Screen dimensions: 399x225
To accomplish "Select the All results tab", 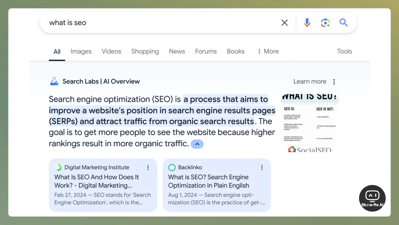I will point(57,52).
